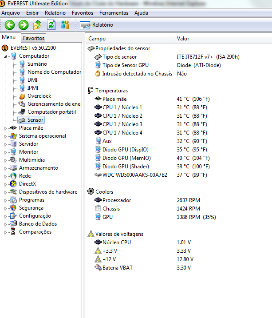Viewport: 272px width, 318px height.
Task: Open the Exibir menu
Action: 32,13
